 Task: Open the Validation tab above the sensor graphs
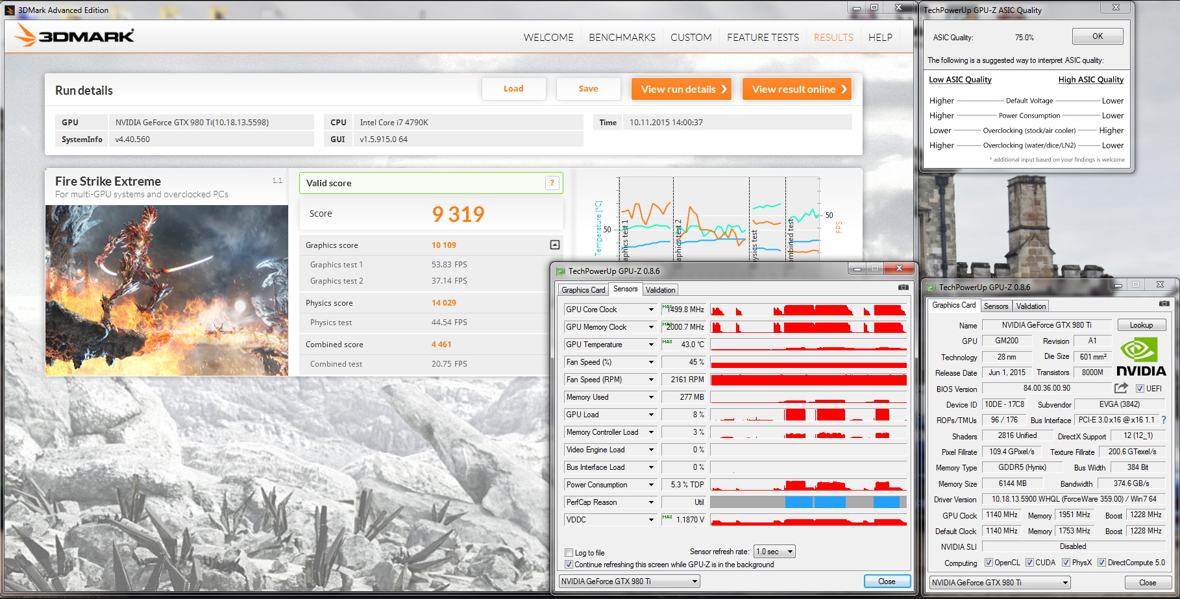tap(660, 290)
